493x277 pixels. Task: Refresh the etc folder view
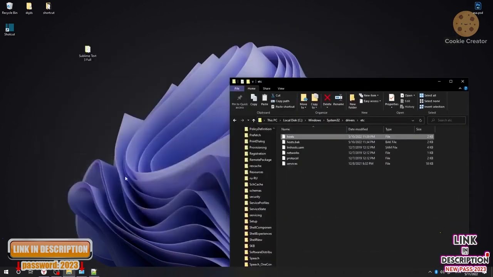(x=420, y=120)
